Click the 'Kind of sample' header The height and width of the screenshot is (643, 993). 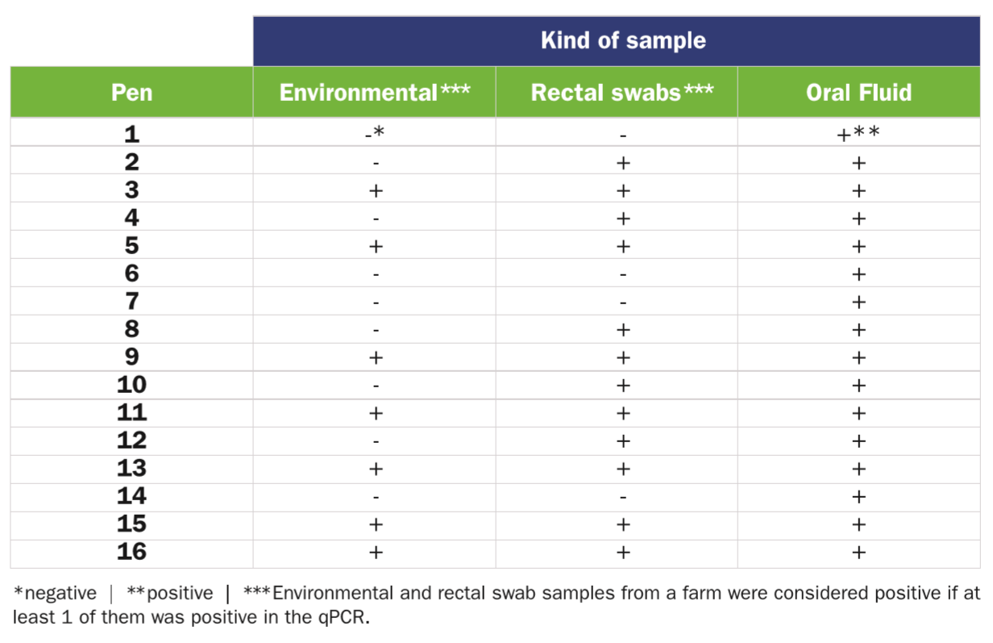tap(623, 41)
